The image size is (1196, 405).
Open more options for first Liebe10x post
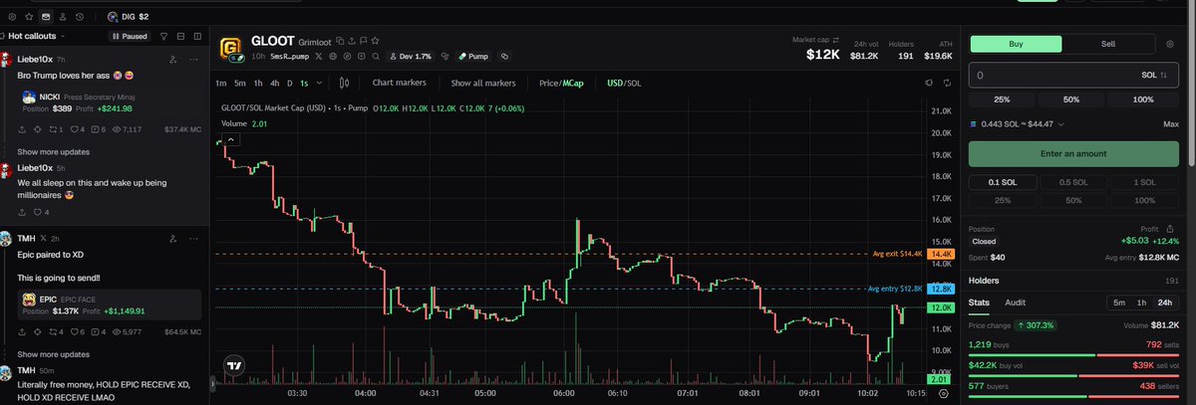(x=195, y=61)
